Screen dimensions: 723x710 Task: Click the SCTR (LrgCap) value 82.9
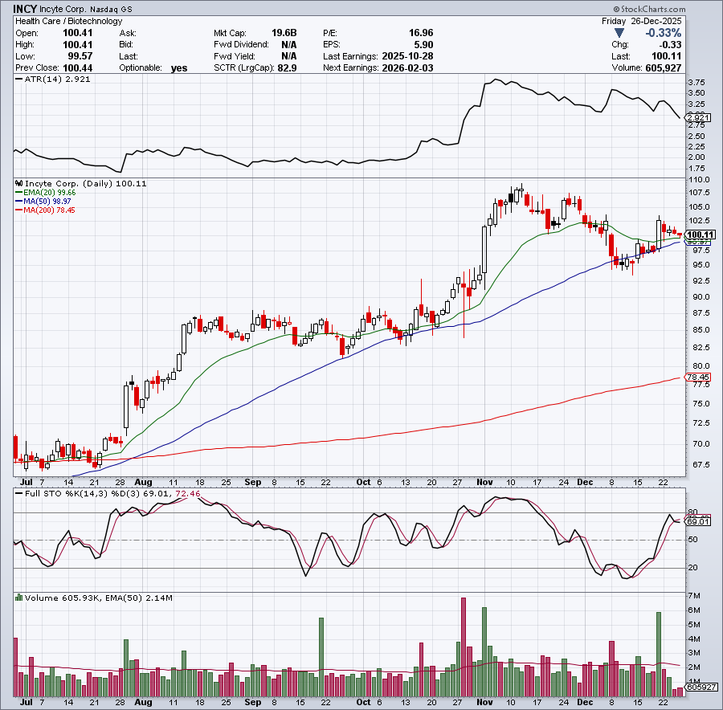287,67
